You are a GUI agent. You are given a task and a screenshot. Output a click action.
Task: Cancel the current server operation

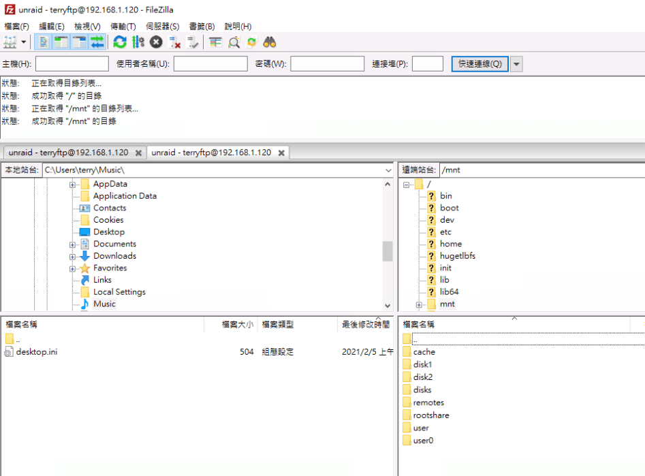(155, 42)
